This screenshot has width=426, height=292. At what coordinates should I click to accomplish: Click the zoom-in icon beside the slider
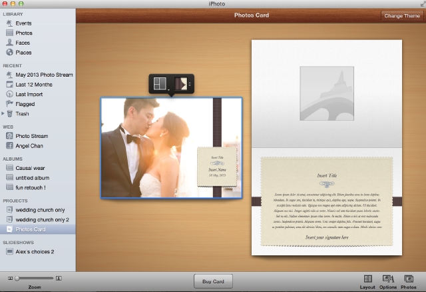(59, 277)
